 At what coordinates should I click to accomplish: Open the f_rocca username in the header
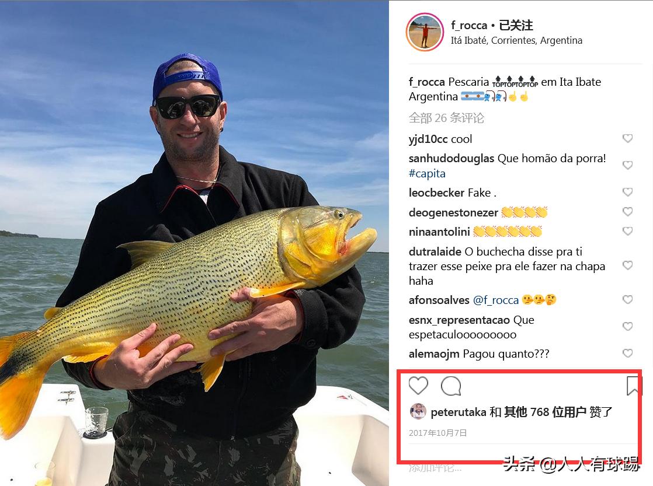coord(469,26)
